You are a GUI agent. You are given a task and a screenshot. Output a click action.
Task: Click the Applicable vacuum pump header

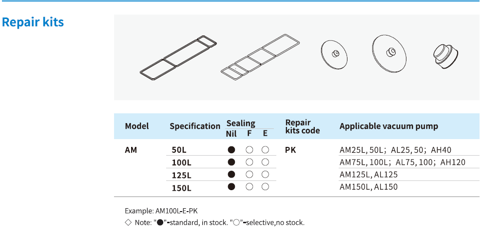pyautogui.click(x=388, y=126)
